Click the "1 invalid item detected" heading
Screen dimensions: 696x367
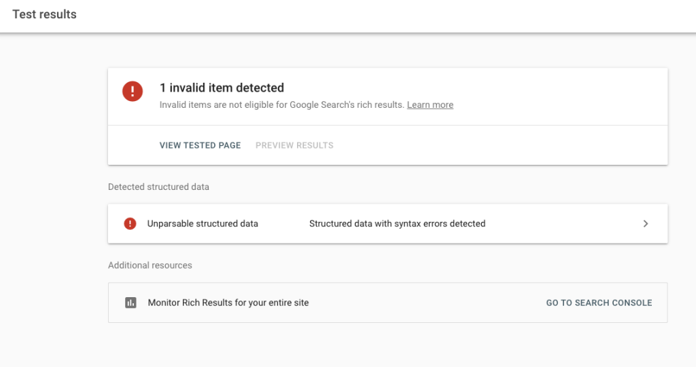(x=222, y=88)
